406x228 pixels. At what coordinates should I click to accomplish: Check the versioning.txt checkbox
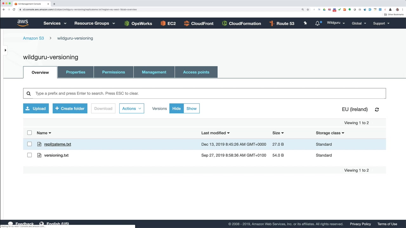29,155
